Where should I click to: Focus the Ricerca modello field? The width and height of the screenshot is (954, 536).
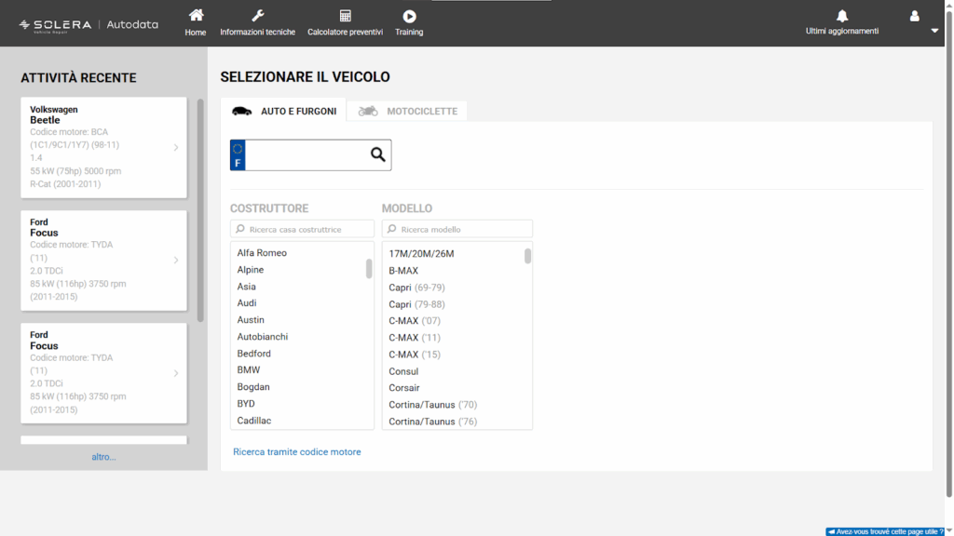(x=457, y=229)
